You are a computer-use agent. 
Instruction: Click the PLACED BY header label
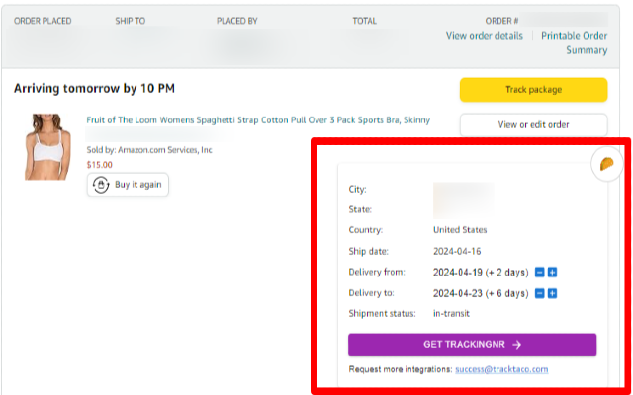coord(237,21)
